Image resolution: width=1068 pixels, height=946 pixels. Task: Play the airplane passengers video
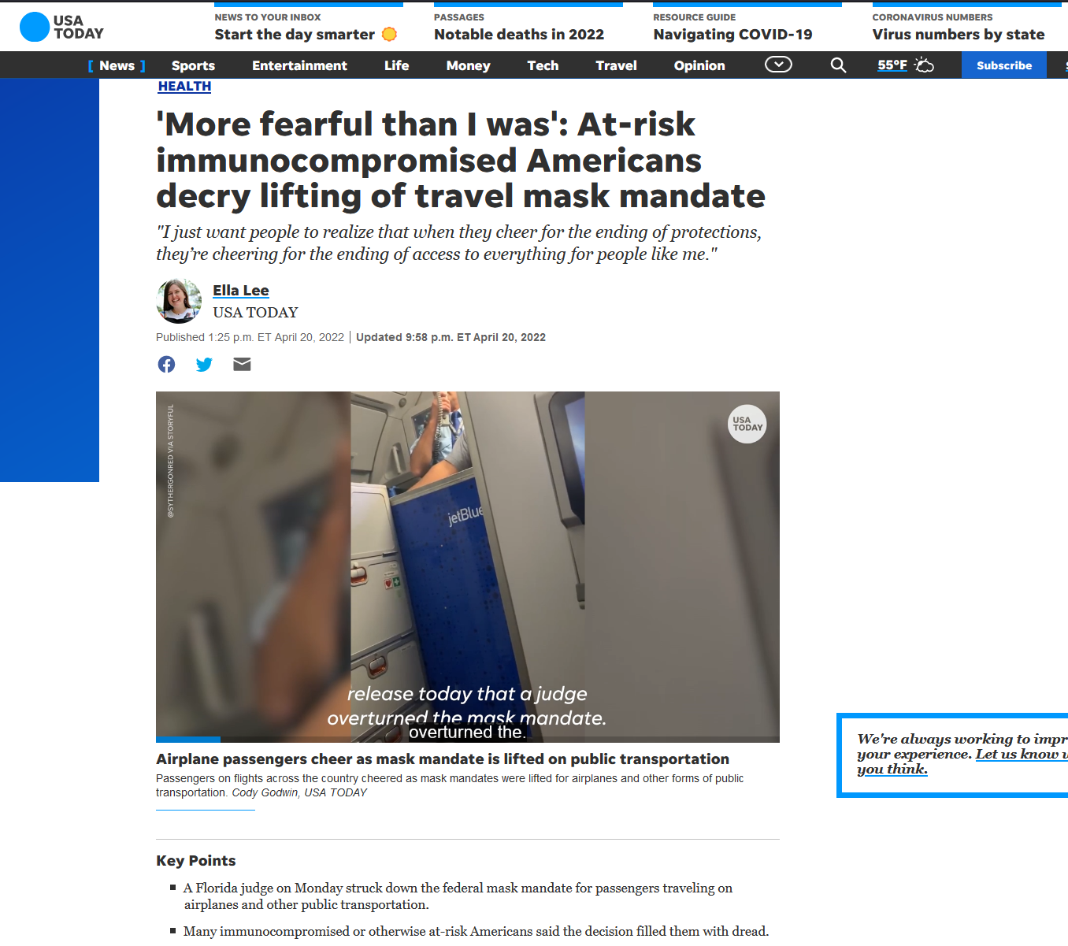click(468, 566)
